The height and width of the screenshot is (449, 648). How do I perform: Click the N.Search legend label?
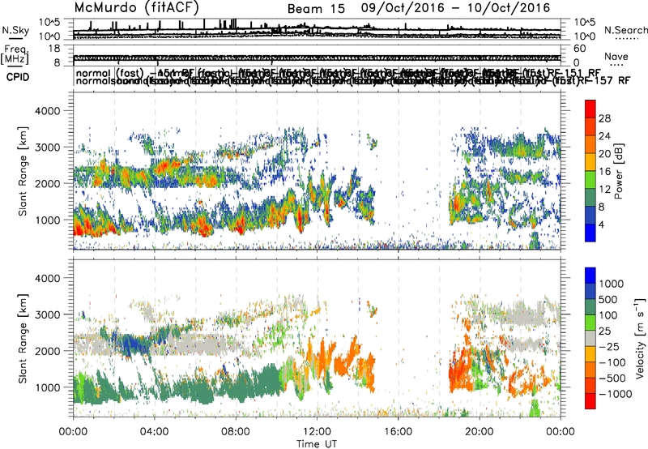tap(625, 30)
